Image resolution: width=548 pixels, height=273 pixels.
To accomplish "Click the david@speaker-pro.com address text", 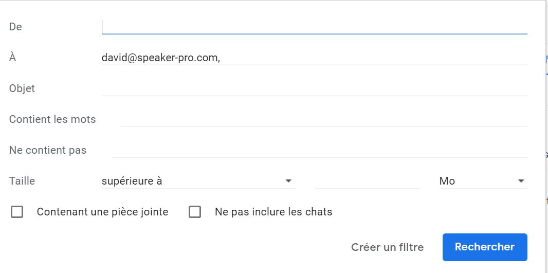I will [160, 58].
